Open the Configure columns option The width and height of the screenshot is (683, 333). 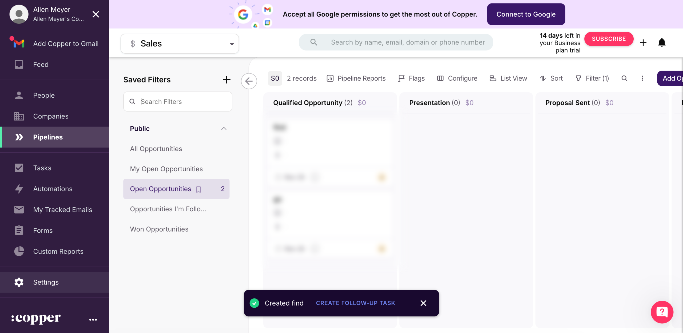(x=457, y=78)
